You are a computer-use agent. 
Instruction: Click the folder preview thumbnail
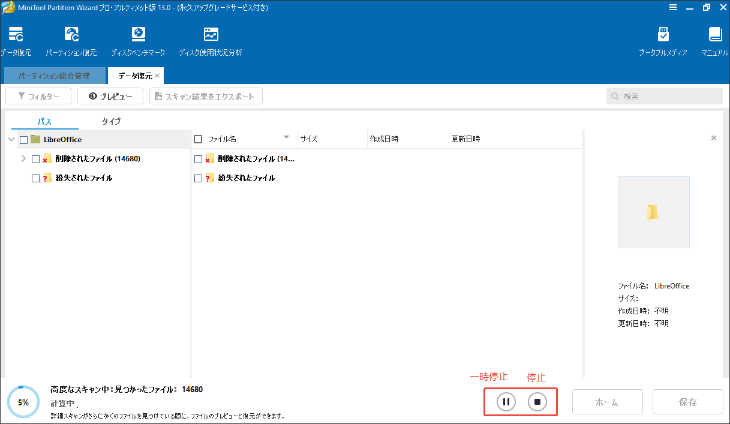[x=654, y=212]
